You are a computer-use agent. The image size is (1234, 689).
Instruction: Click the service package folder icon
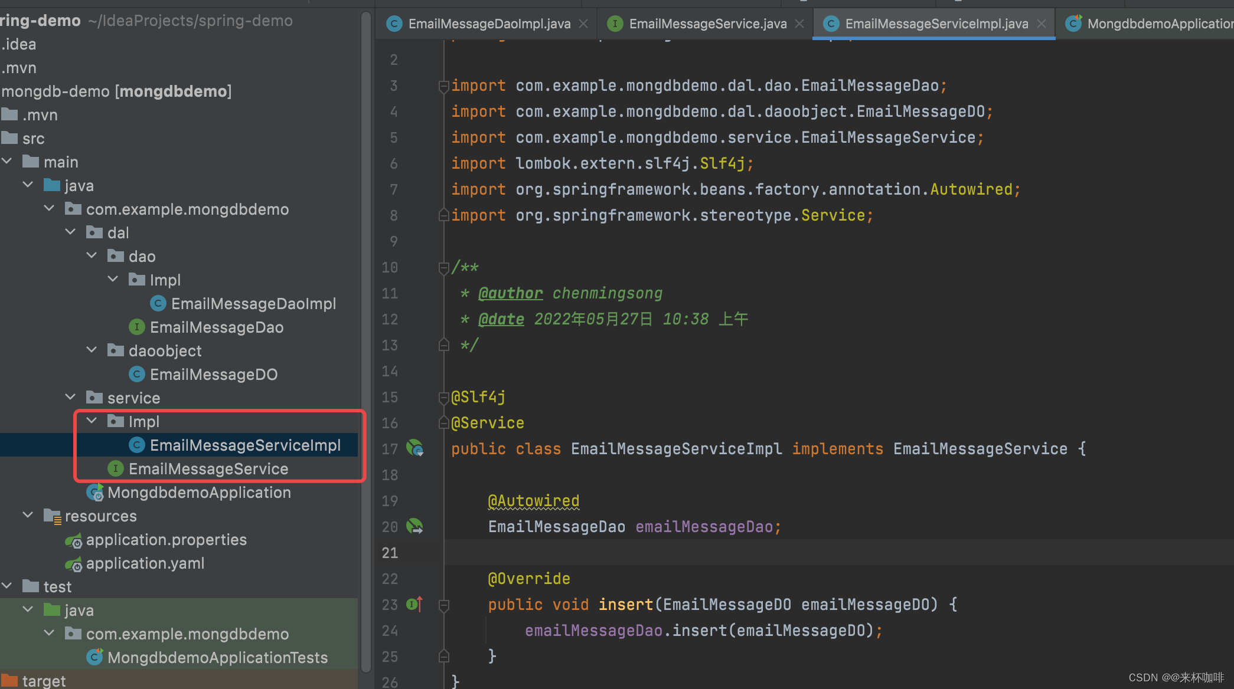click(x=94, y=398)
